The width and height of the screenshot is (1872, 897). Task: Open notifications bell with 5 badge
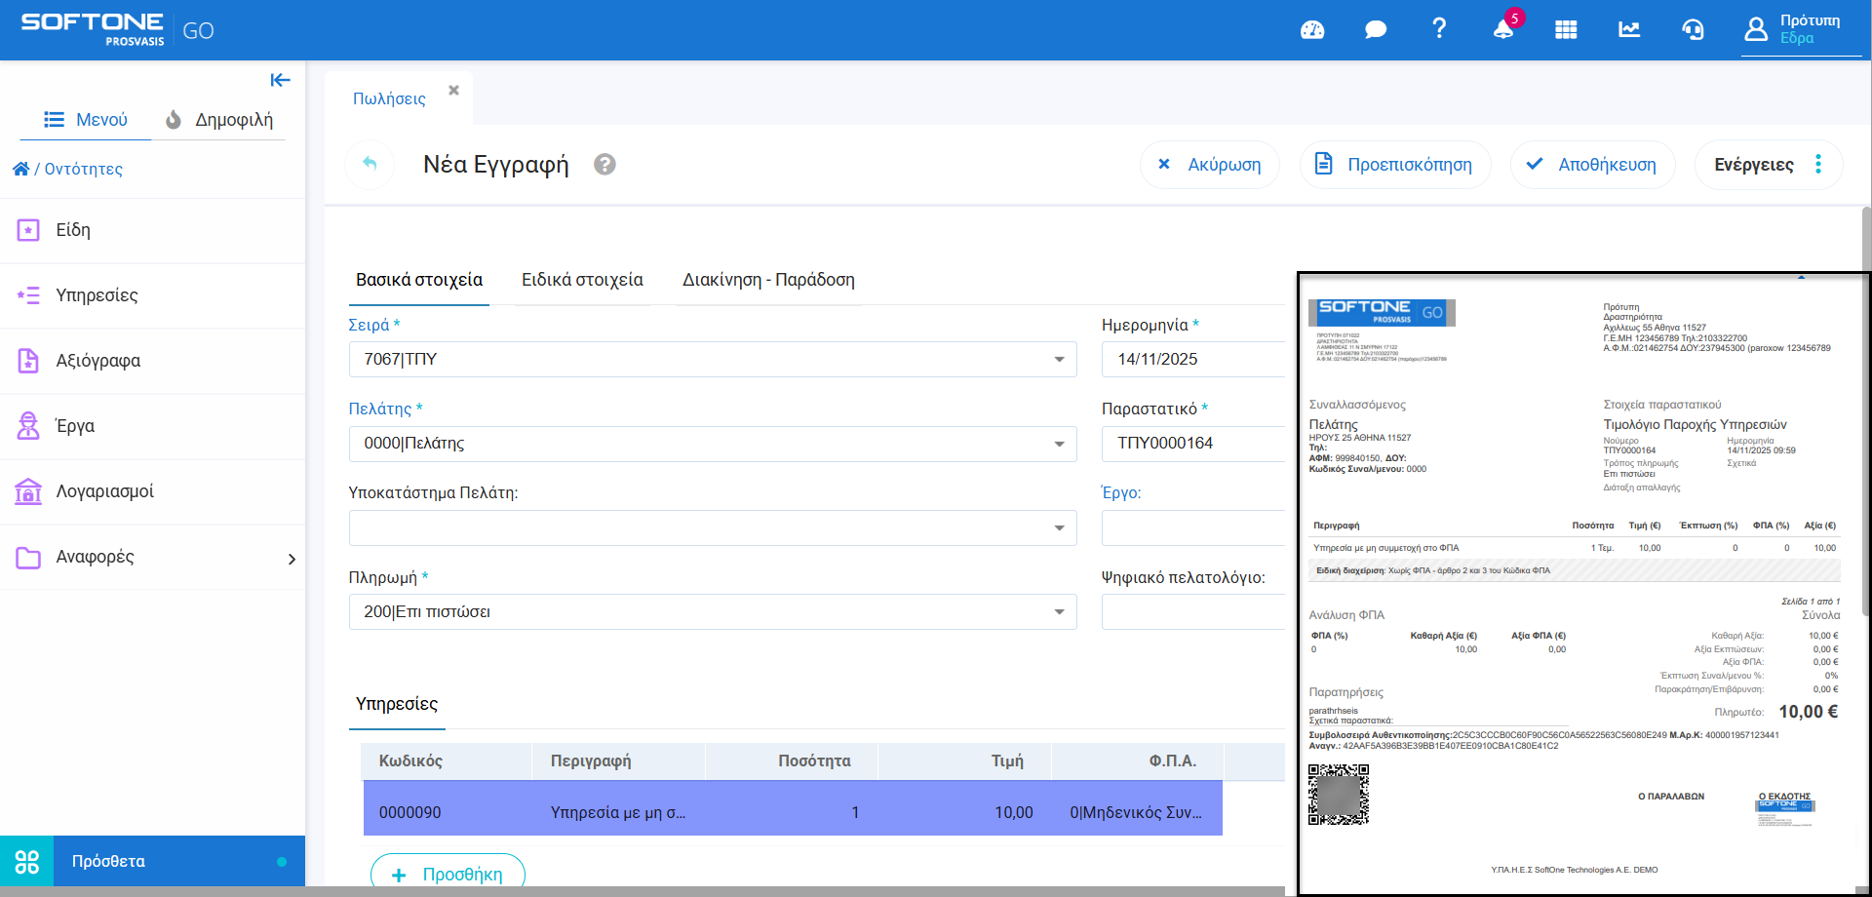(1503, 29)
